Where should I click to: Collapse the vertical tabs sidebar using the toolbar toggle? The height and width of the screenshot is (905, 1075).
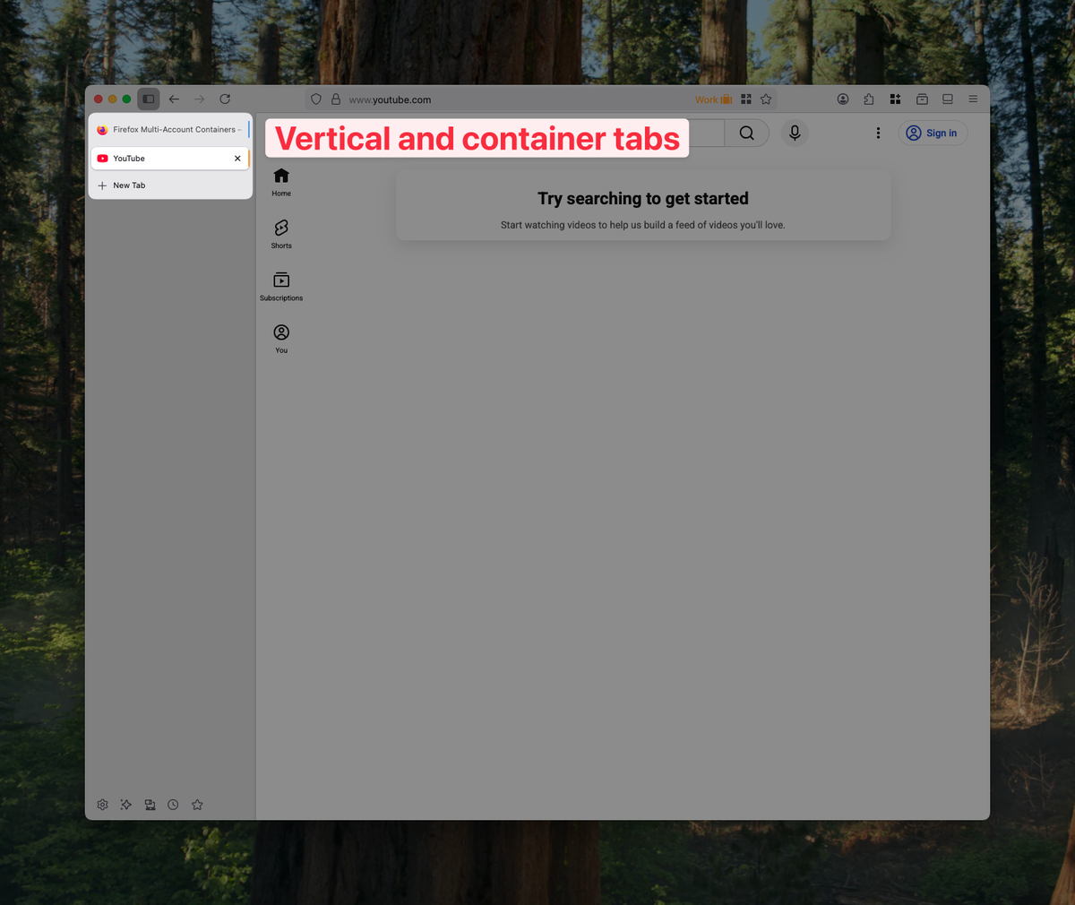pos(148,99)
